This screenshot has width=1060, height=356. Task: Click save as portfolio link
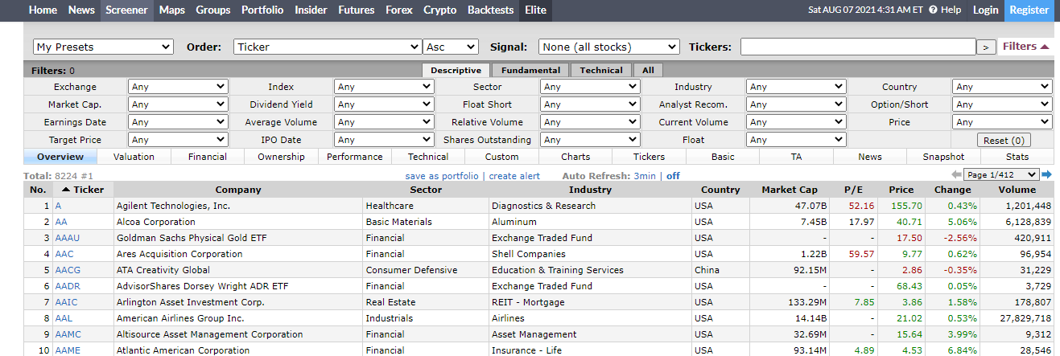click(x=442, y=175)
